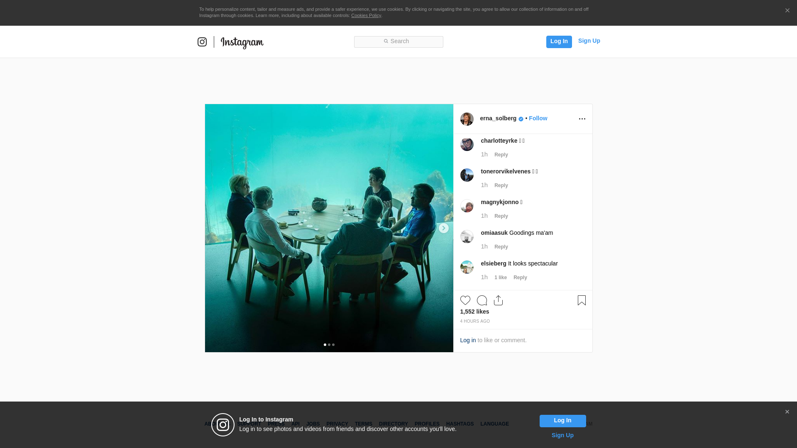Open the omiaasuk commenter profile

494,233
